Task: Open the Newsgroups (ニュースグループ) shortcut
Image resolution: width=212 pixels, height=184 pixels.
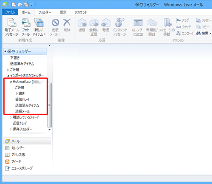Action: pyautogui.click(x=19, y=168)
